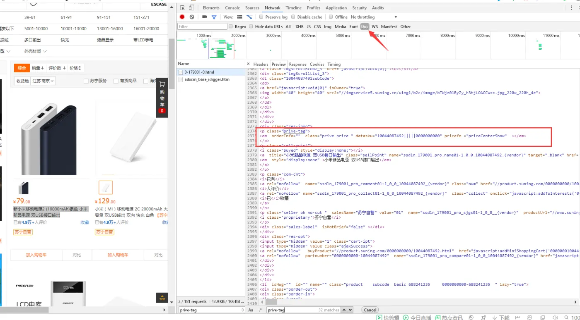
Task: Open the No throttling dropdown
Action: 374,17
